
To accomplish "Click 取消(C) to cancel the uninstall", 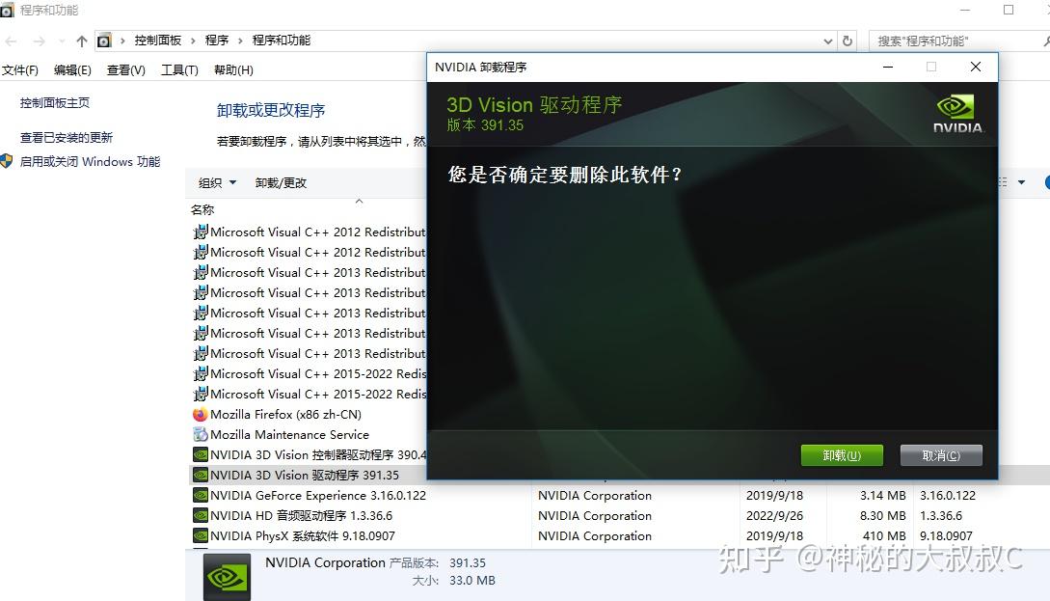I will [940, 454].
